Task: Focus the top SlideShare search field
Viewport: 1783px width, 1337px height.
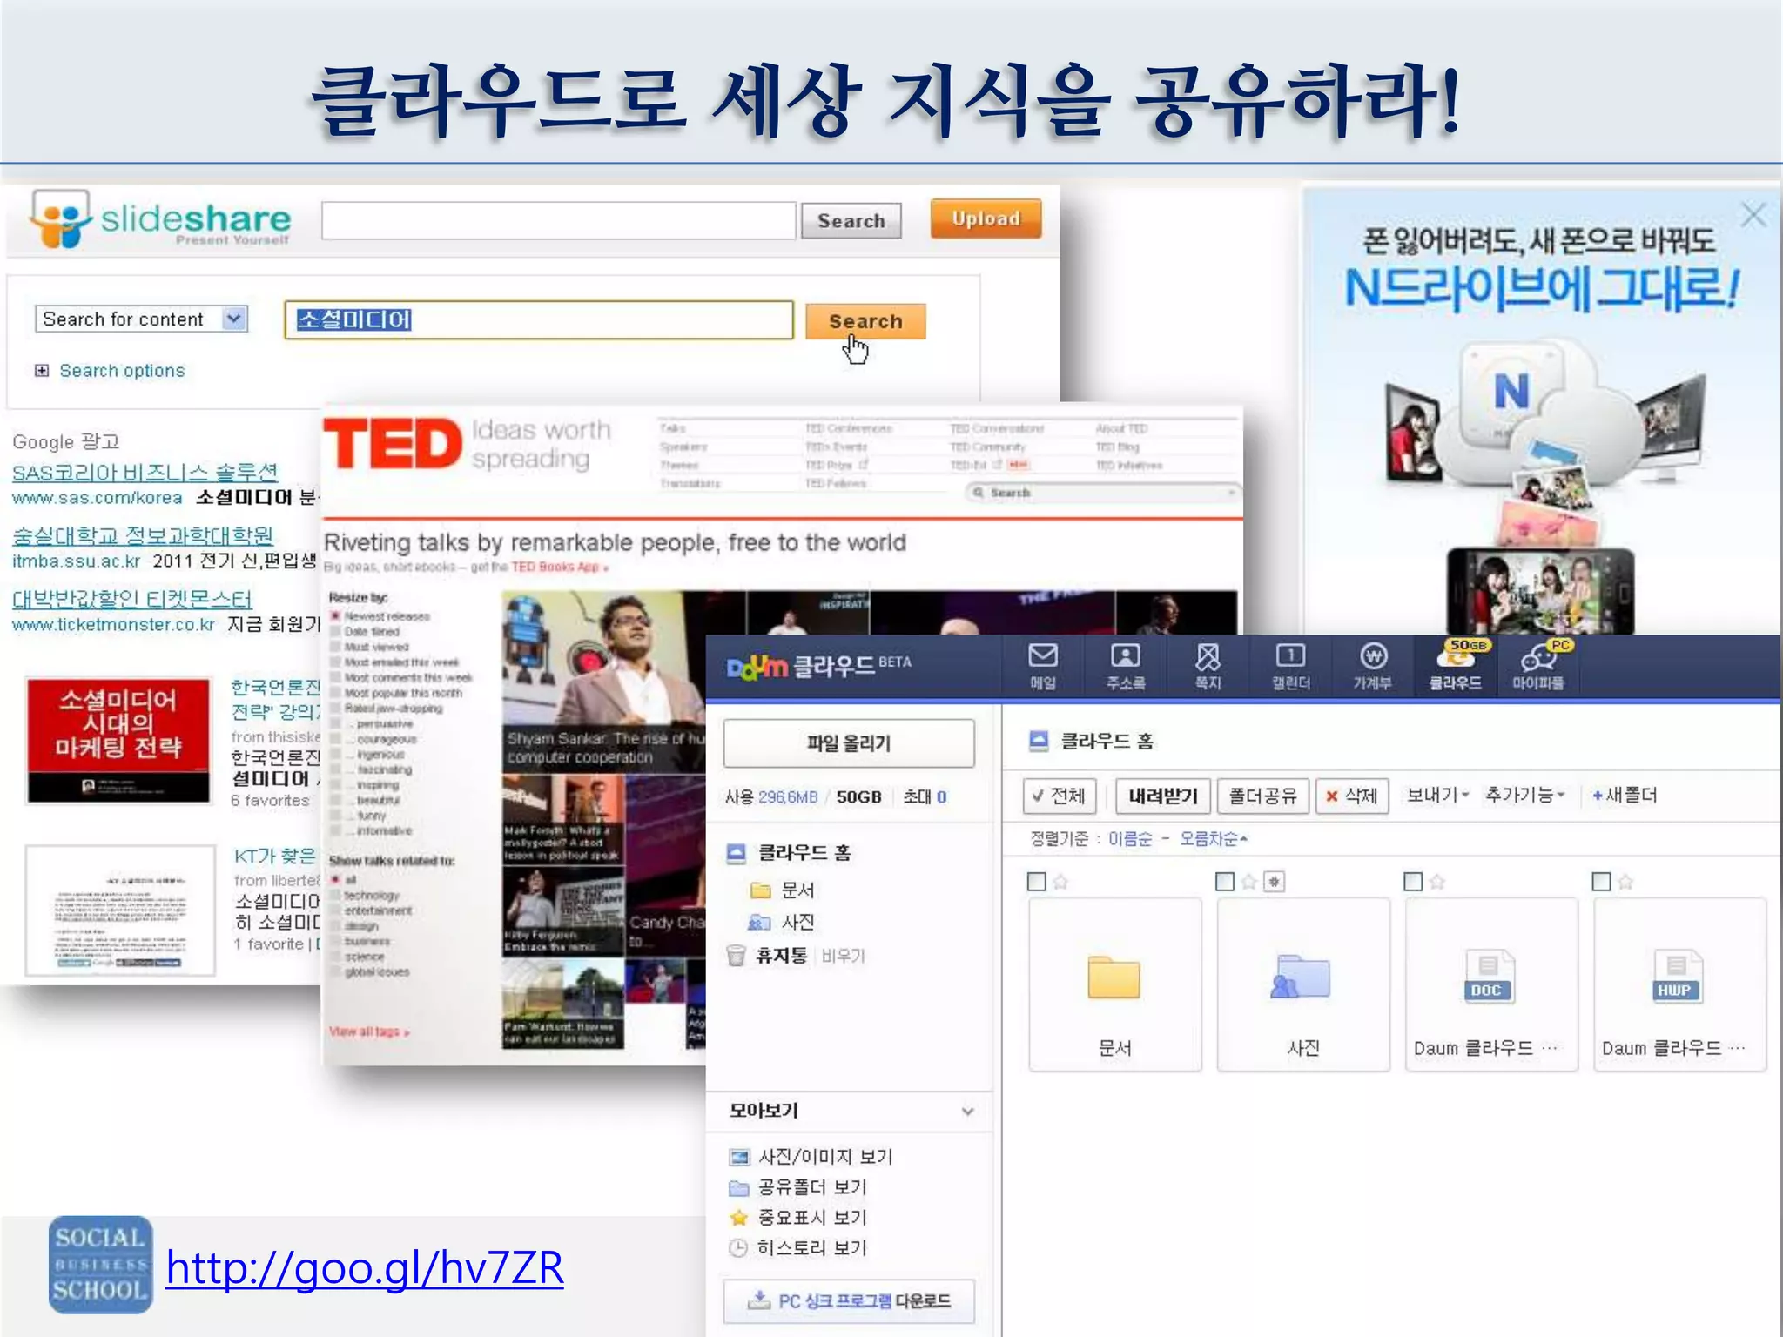Action: click(559, 220)
